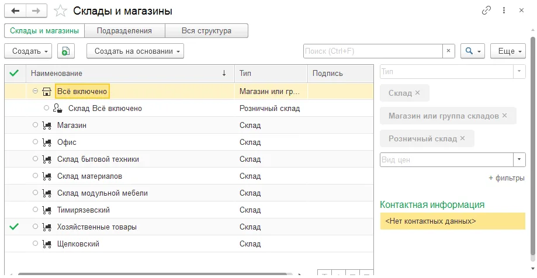
Task: Click the icon of Тимирязевский row
Action: (x=47, y=210)
